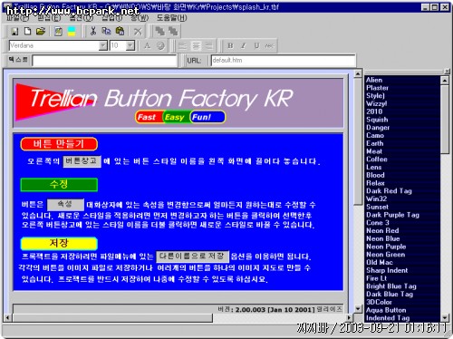The height and width of the screenshot is (339, 453).
Task: Click the green 수정 button
Action: pyautogui.click(x=59, y=185)
